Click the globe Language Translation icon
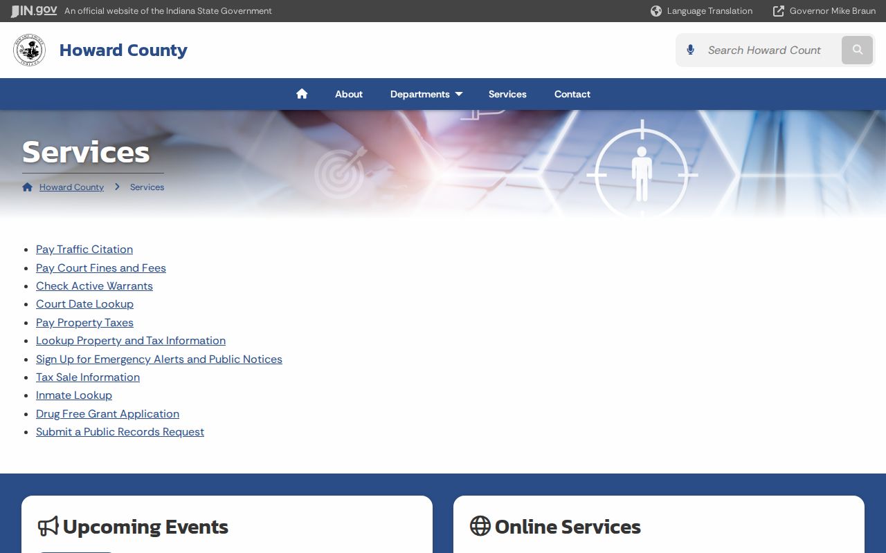 (x=656, y=11)
